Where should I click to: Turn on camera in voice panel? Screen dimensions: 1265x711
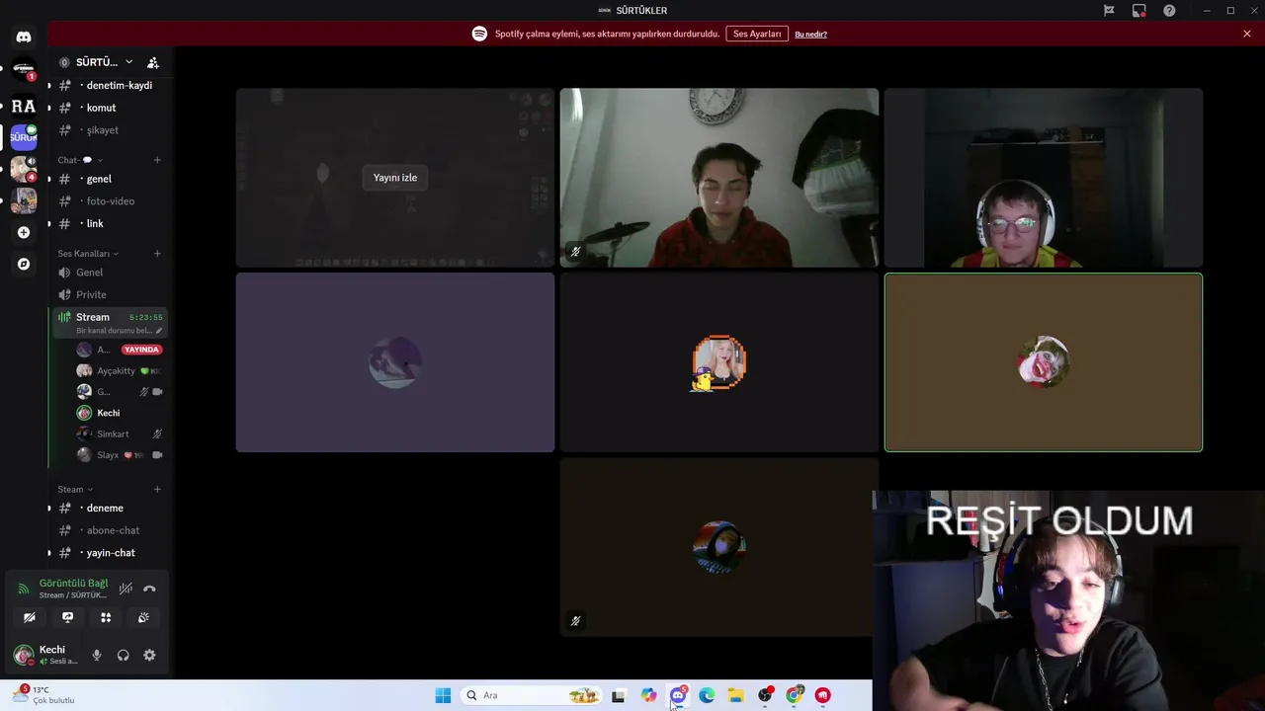(30, 617)
